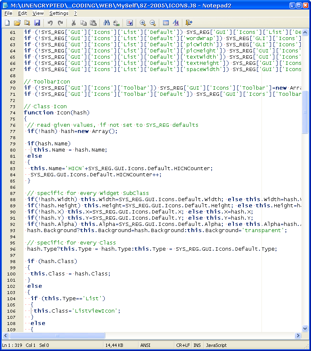
Task: Click the '// Class Icon' comment
Action: [45, 107]
